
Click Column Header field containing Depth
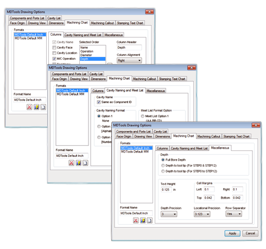click(129, 48)
